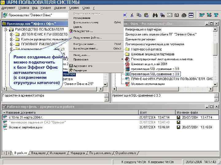Launch Excel via the X toolbar icon
This screenshot has height=165, width=221.
tap(209, 15)
